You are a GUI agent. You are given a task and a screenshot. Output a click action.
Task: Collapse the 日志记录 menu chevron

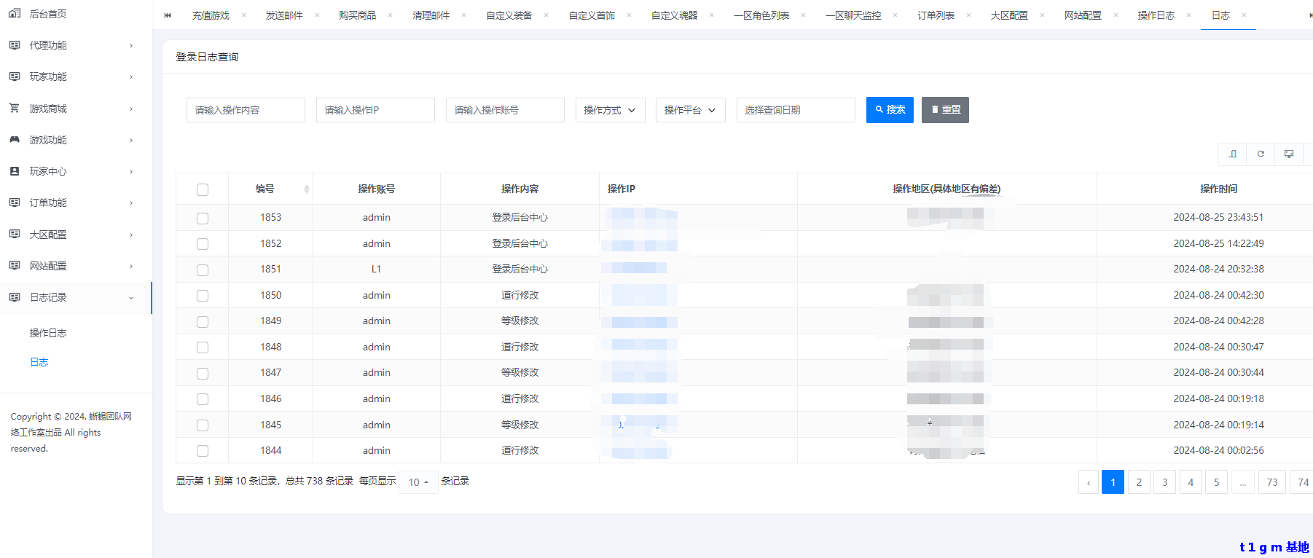pos(131,297)
